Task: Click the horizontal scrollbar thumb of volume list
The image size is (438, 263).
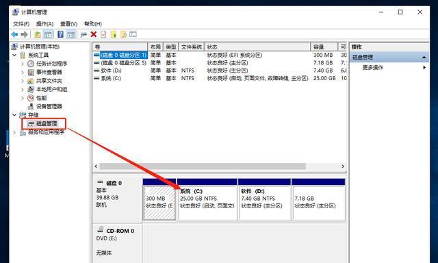Action: pos(203,166)
